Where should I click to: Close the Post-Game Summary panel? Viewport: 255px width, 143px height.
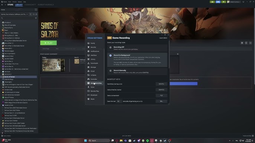pyautogui.click(x=178, y=54)
